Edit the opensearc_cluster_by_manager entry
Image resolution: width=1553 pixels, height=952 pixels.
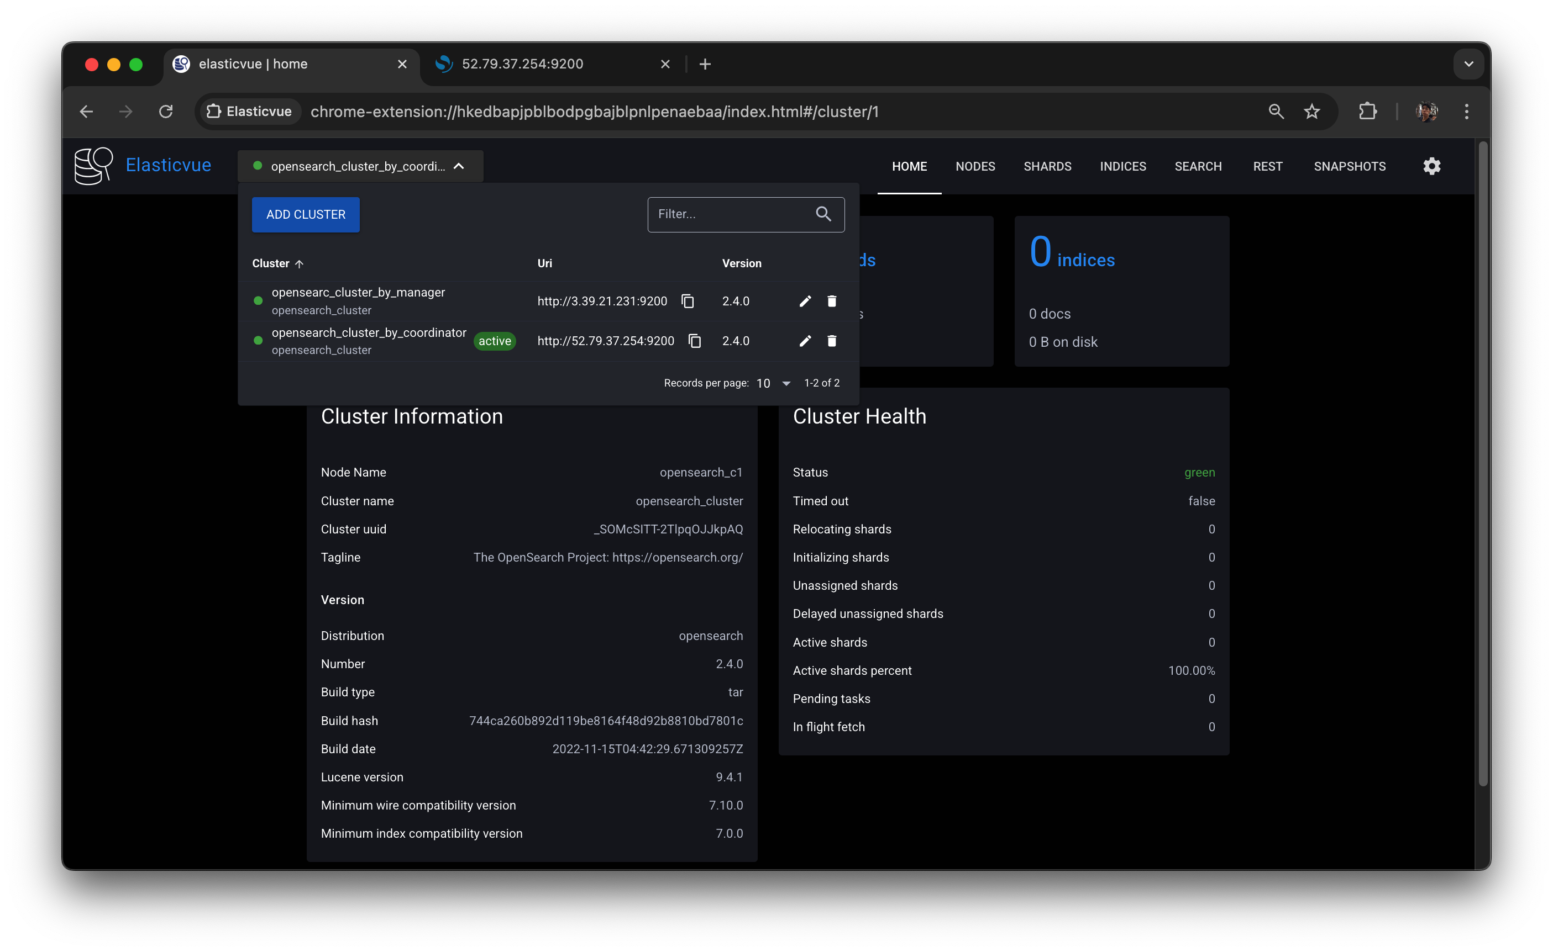tap(805, 301)
